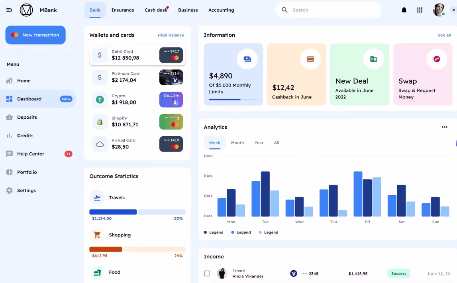This screenshot has width=457, height=283.
Task: Click the New Deal spreadsheet icon
Action: [373, 59]
